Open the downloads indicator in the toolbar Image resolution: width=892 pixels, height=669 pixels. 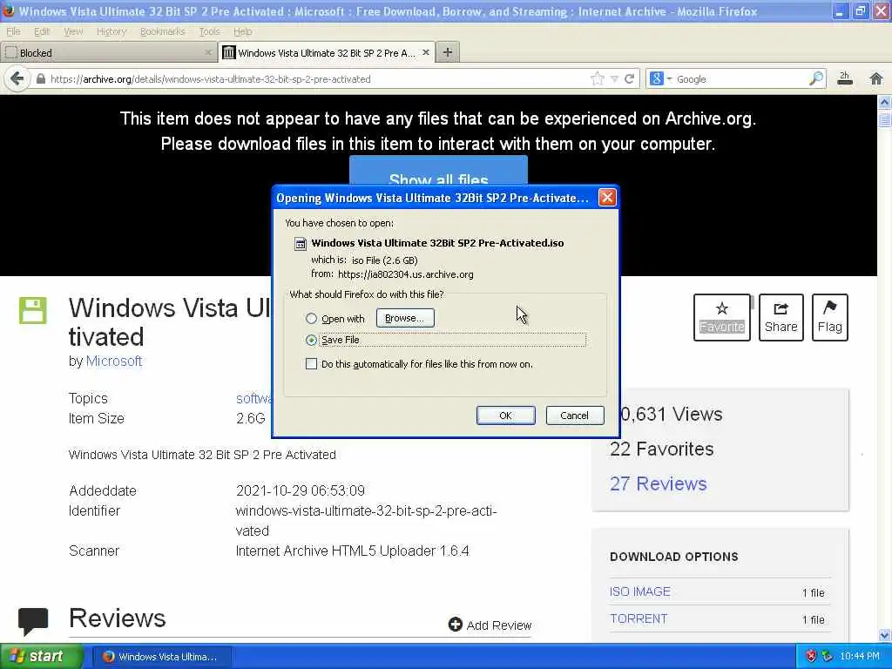[845, 78]
